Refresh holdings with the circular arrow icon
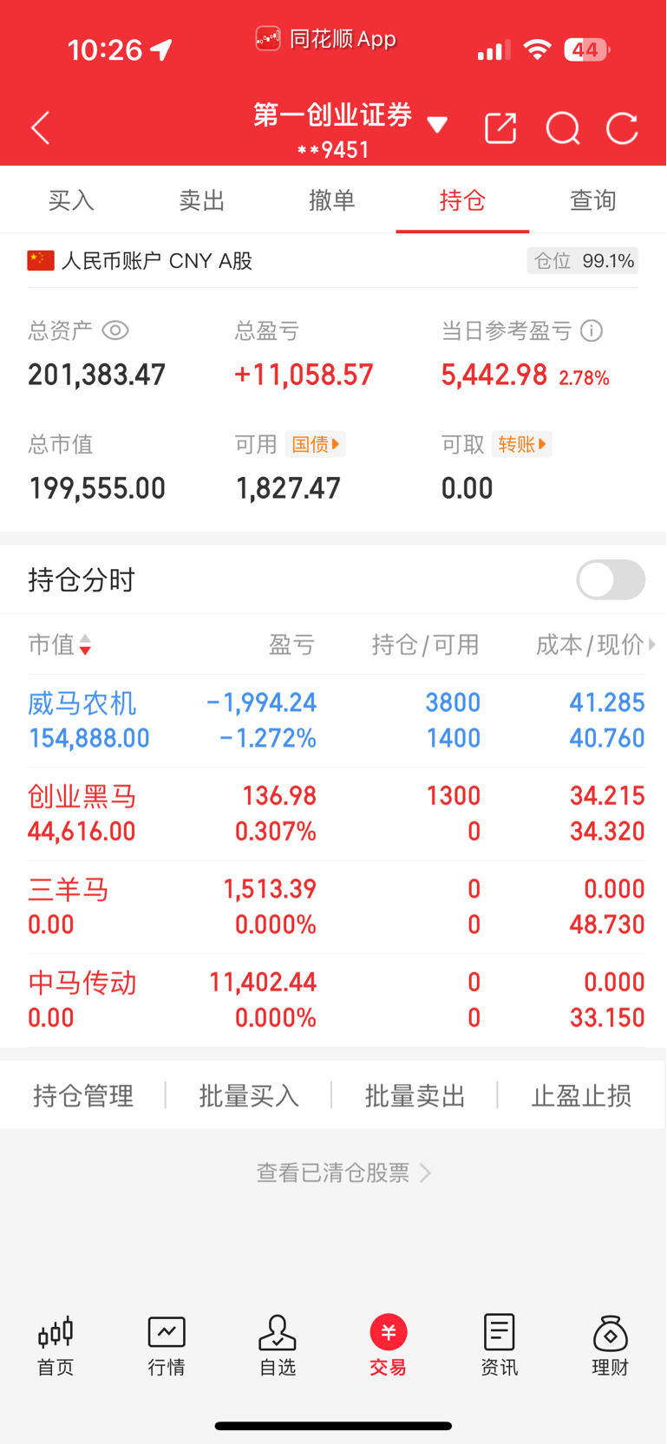 (622, 128)
